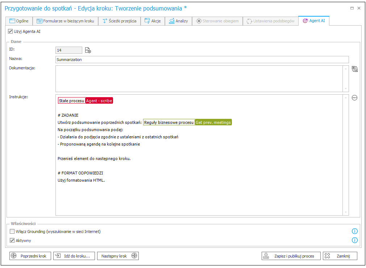Switch to the Ogólne tab
366x268 pixels.
(x=19, y=21)
